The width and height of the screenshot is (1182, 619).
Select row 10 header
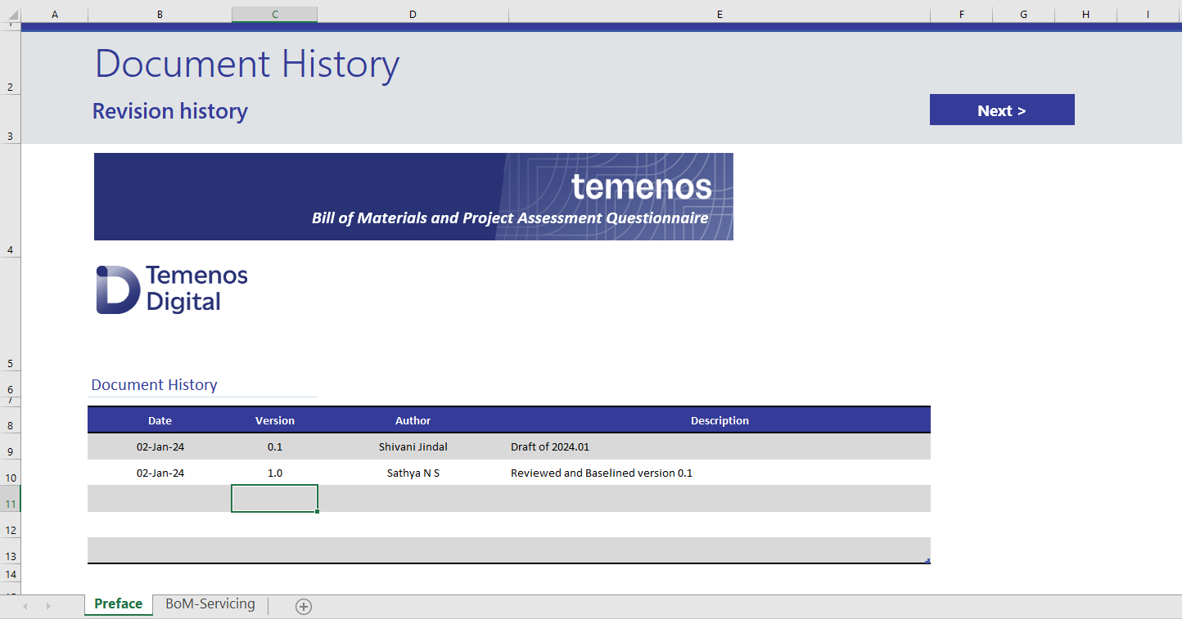[x=10, y=473]
